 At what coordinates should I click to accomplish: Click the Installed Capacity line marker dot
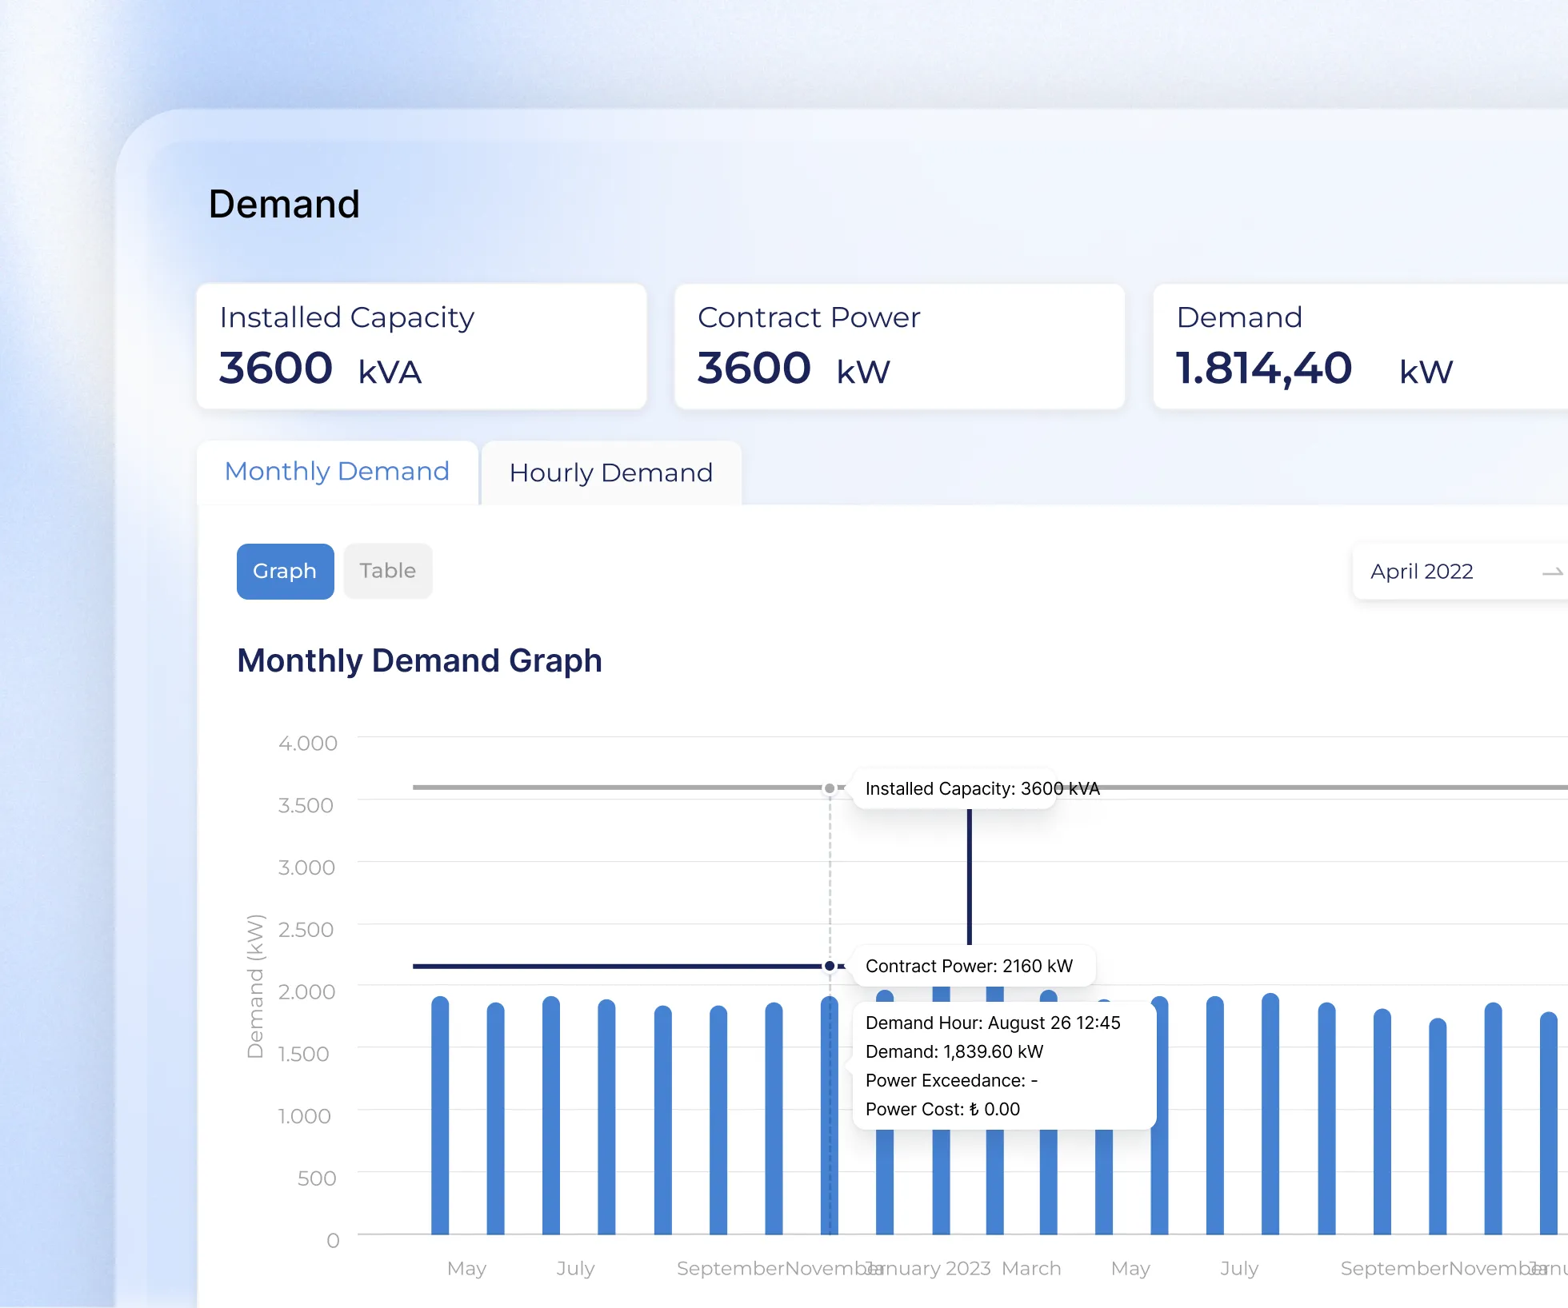pyautogui.click(x=830, y=788)
